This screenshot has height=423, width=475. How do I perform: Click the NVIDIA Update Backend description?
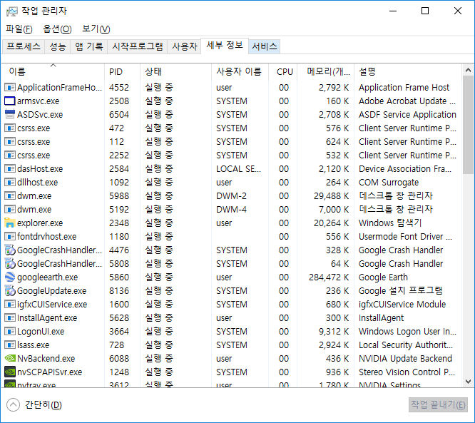(x=405, y=358)
